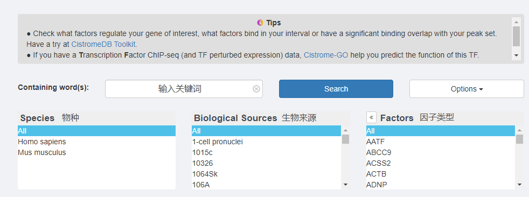Viewport: 529px width, 197px height.
Task: Click the Factors list scrollbar thumb
Action: (519, 139)
